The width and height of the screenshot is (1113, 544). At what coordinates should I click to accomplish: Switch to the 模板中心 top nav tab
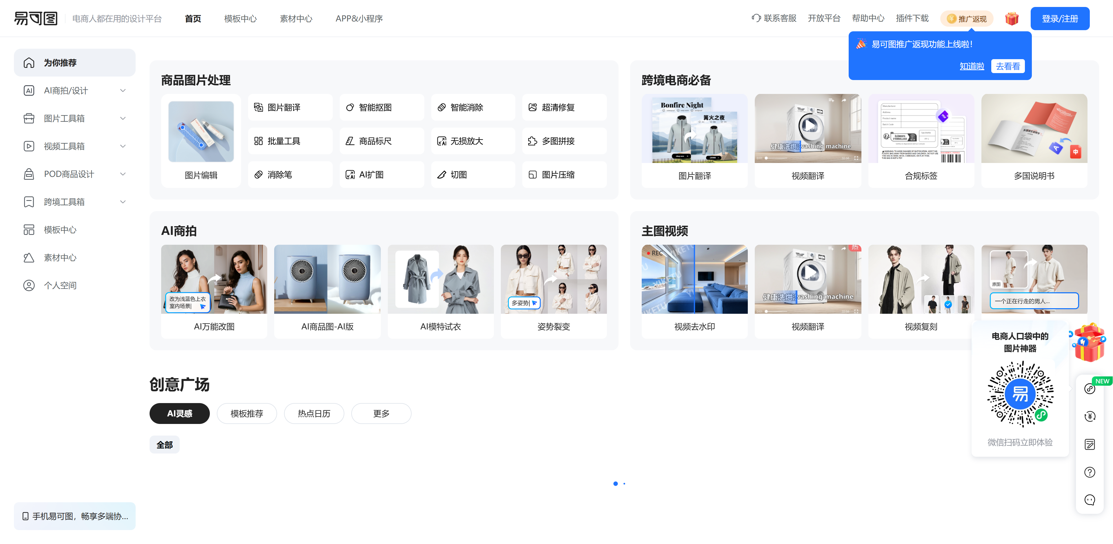tap(240, 19)
